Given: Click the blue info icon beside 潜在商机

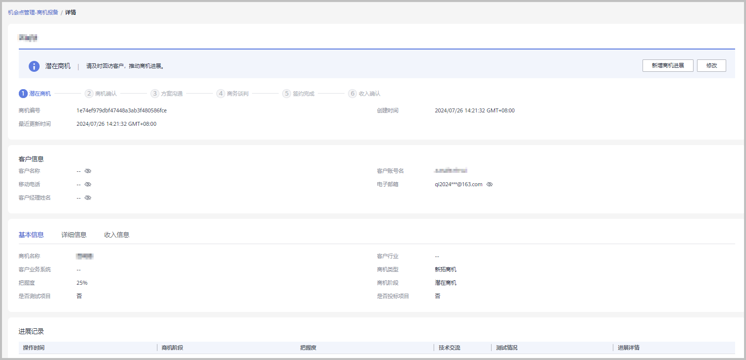Looking at the screenshot, I should (34, 66).
